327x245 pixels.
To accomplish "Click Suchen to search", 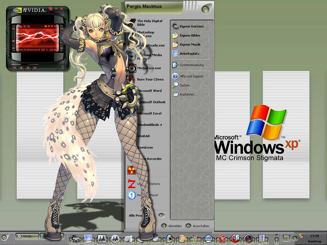I will click(x=185, y=85).
